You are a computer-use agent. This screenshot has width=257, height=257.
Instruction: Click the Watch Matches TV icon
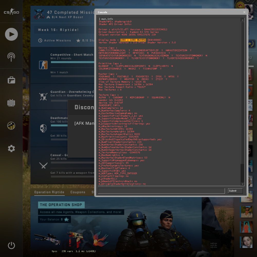pyautogui.click(x=11, y=103)
